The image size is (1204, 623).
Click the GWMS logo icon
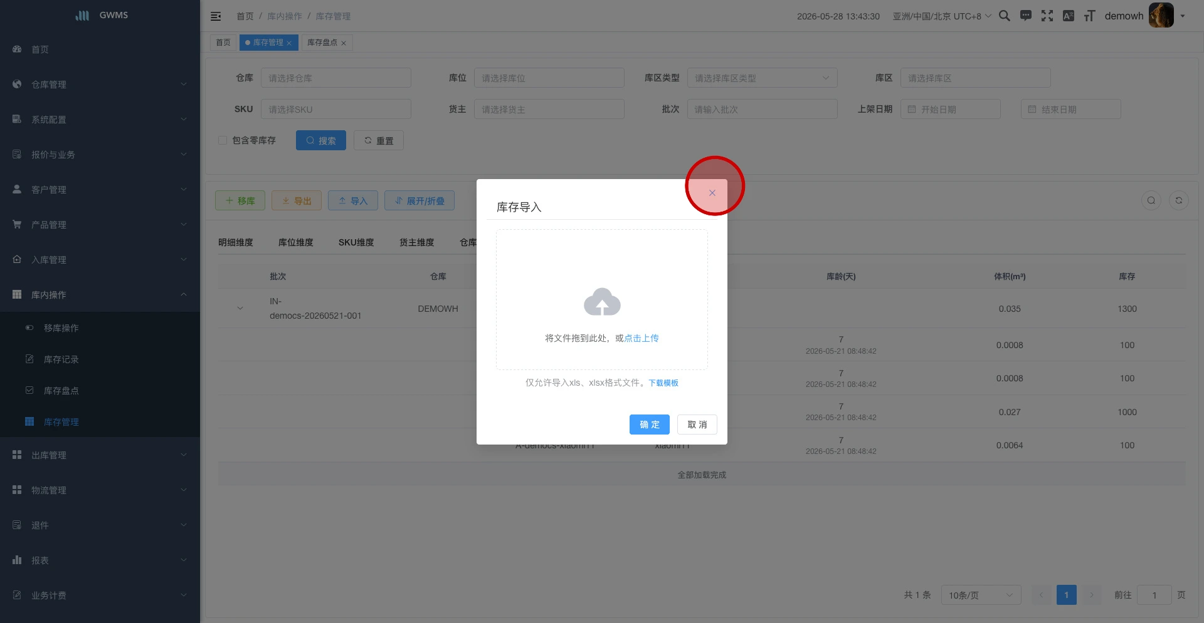coord(82,15)
